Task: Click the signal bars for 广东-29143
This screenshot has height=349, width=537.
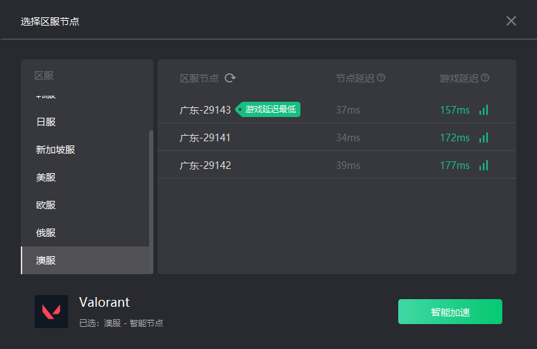Action: point(484,110)
